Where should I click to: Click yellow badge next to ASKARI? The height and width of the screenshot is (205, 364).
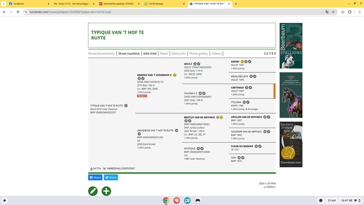242,61
